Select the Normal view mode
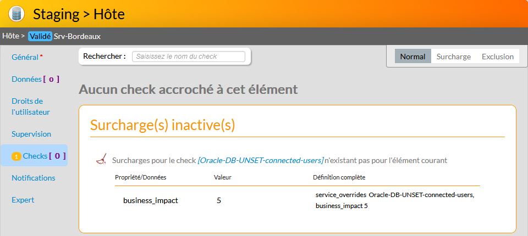 (413, 57)
